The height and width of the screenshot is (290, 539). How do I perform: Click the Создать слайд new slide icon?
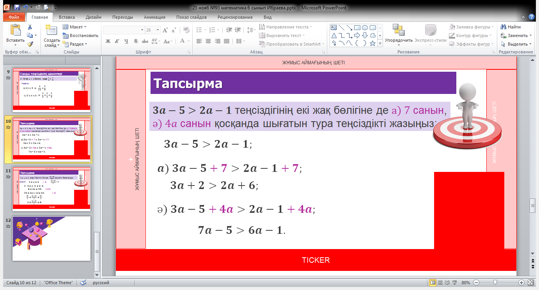tap(51, 30)
